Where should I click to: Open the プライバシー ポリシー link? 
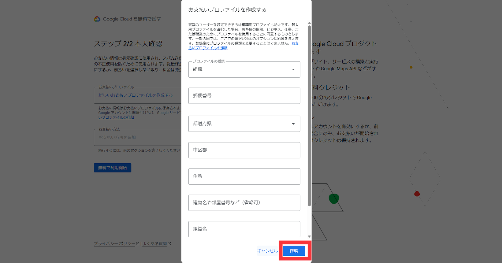pyautogui.click(x=114, y=244)
